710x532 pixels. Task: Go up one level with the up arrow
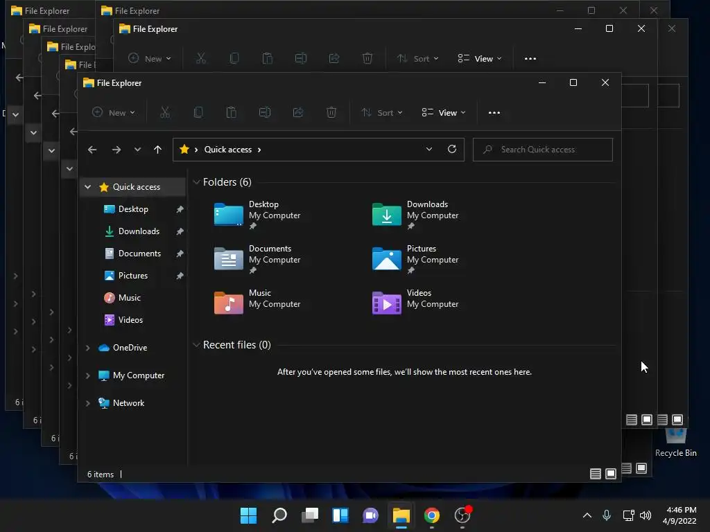[x=157, y=150]
